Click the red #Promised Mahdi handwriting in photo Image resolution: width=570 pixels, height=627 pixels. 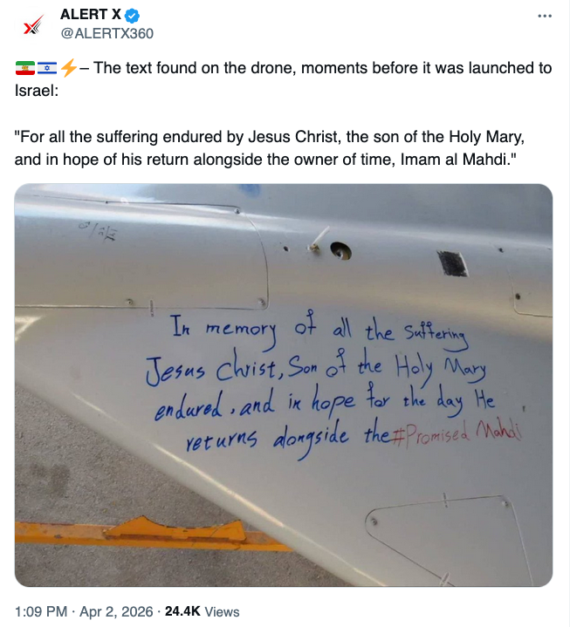coord(457,433)
